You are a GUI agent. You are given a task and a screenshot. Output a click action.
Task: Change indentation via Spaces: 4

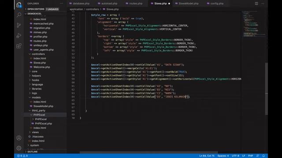pos(223,156)
